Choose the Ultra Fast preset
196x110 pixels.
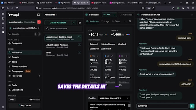[x=122, y=44]
